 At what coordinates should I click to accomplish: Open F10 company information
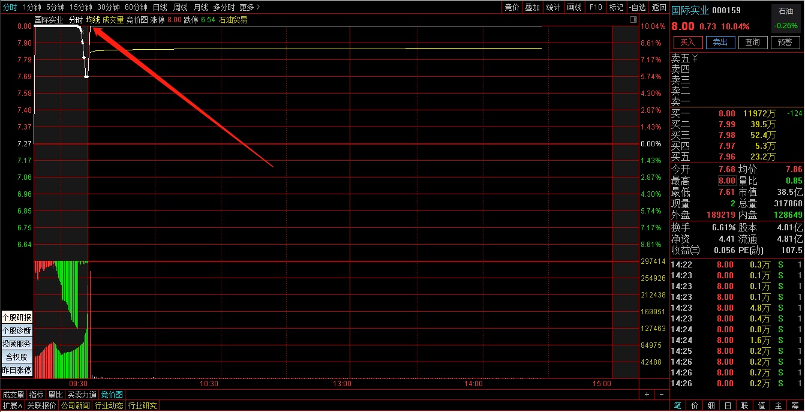tap(596, 7)
